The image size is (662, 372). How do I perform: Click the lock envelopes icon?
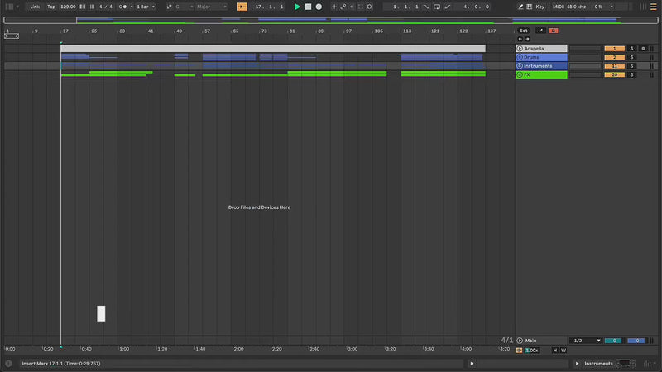pyautogui.click(x=553, y=31)
